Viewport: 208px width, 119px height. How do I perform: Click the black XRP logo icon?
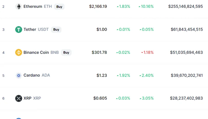(x=18, y=98)
